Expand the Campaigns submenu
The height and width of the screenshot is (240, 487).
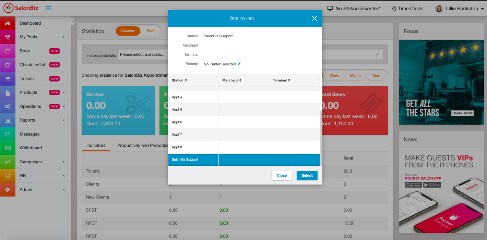pyautogui.click(x=64, y=162)
